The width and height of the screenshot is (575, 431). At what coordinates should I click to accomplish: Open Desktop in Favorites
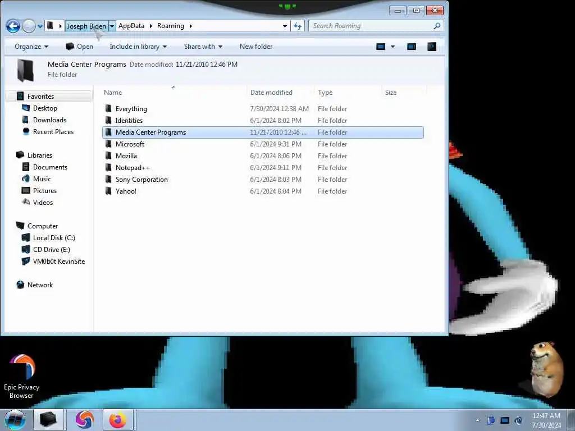click(x=45, y=108)
